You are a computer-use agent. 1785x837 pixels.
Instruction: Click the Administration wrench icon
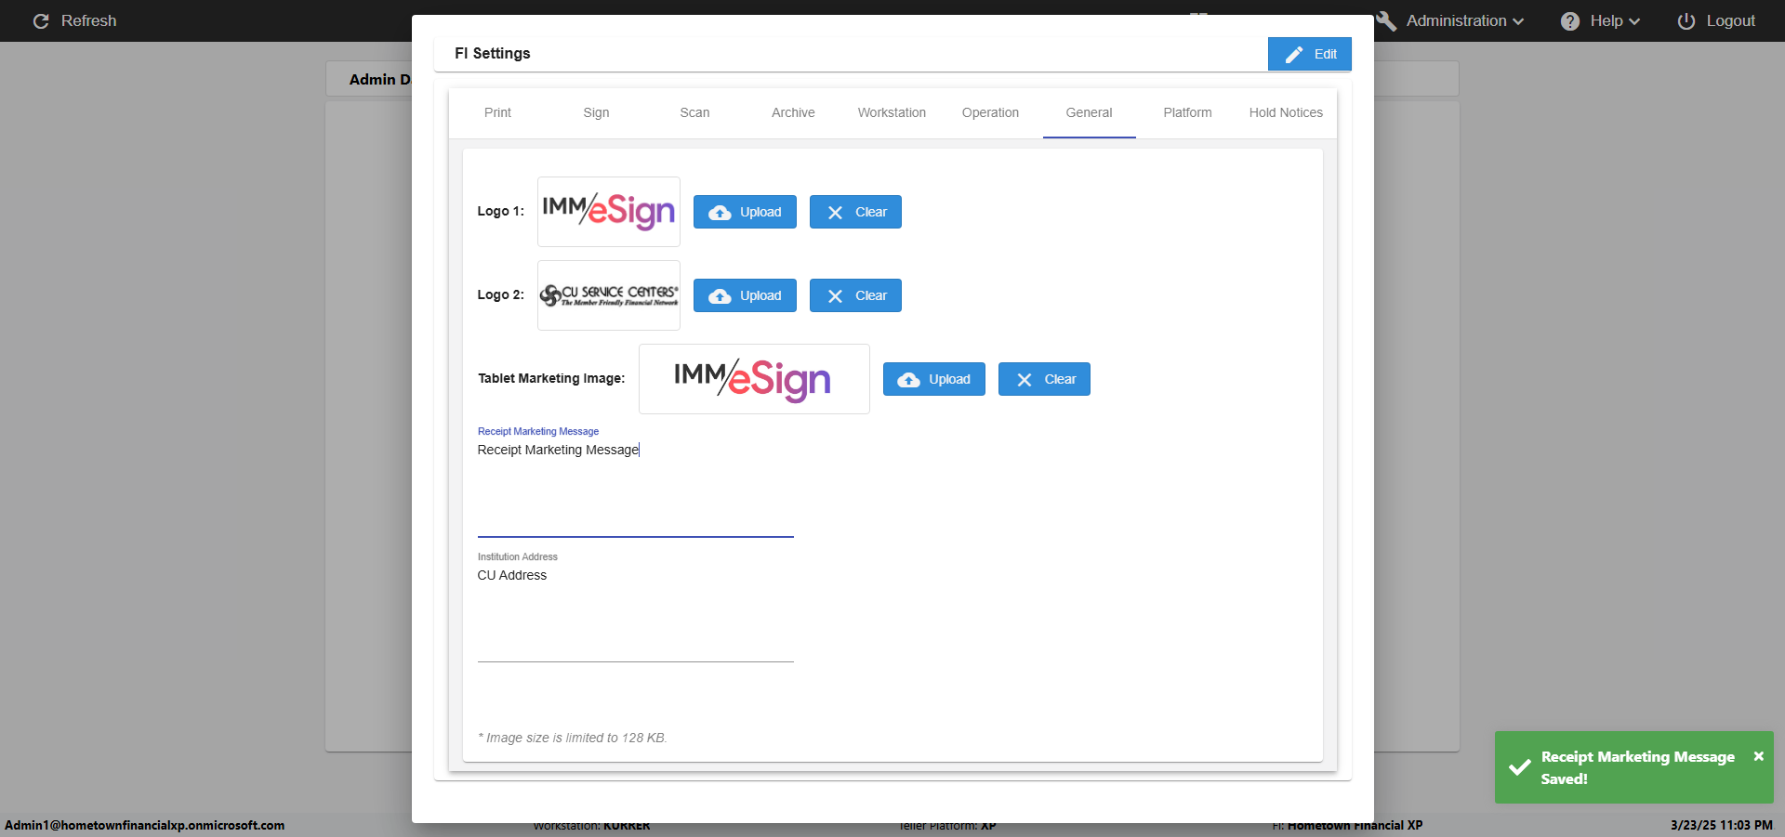(x=1386, y=20)
